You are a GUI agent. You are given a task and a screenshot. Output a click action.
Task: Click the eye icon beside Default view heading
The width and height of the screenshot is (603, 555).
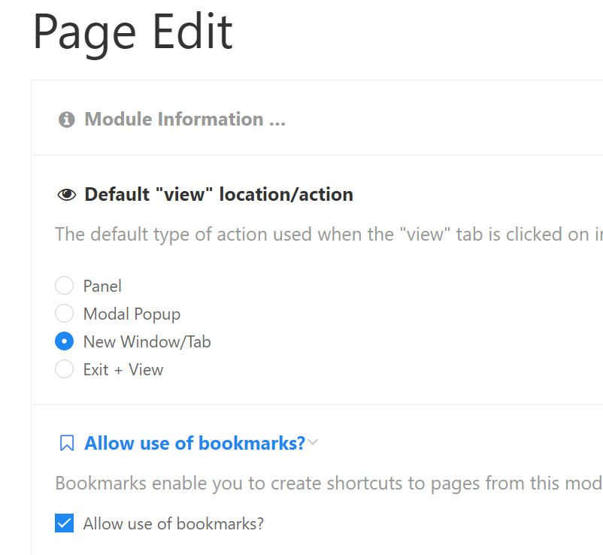[67, 195]
